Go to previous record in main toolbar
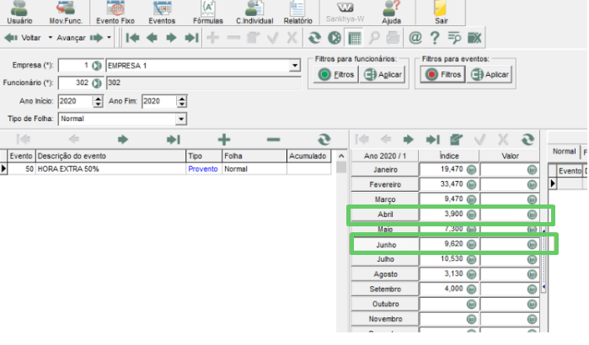The width and height of the screenshot is (589, 345). pos(153,38)
